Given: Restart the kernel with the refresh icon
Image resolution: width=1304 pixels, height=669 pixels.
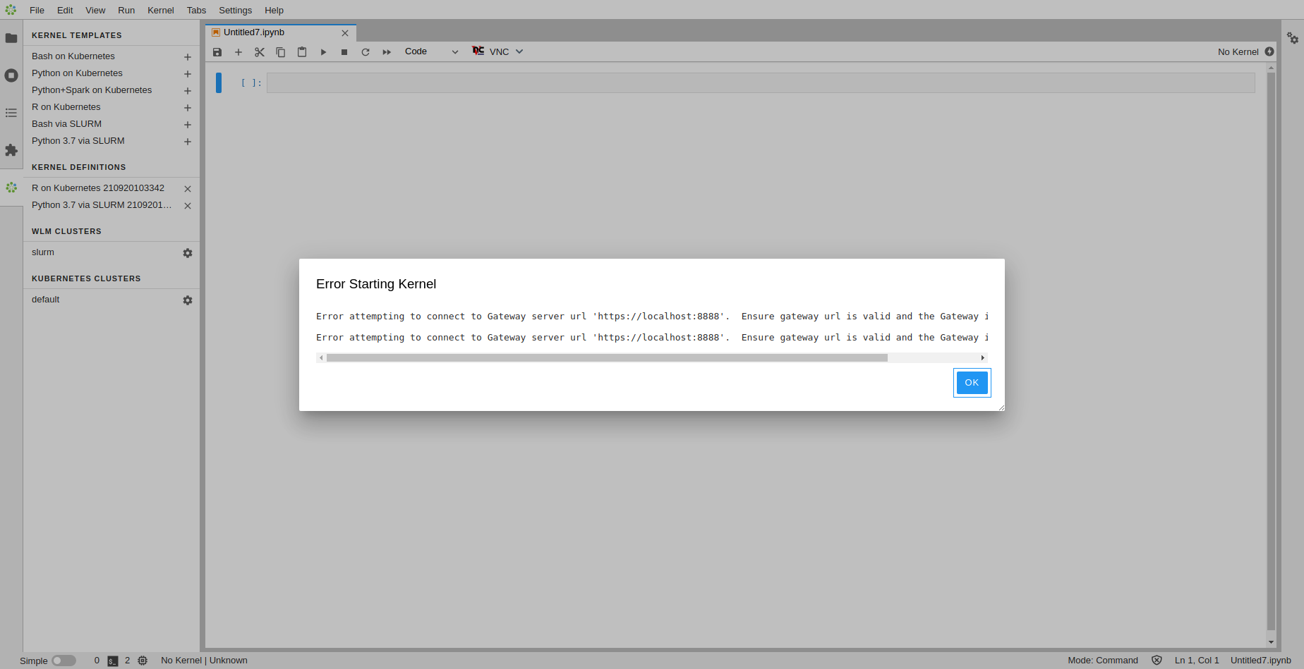Looking at the screenshot, I should (x=365, y=51).
